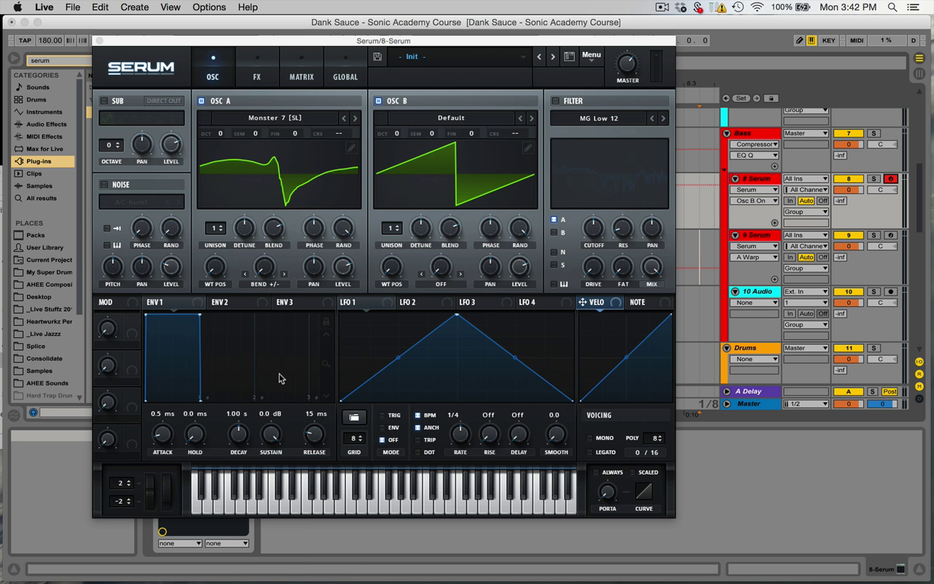Fold the Drums track triangle
The width and height of the screenshot is (934, 584).
click(x=727, y=348)
